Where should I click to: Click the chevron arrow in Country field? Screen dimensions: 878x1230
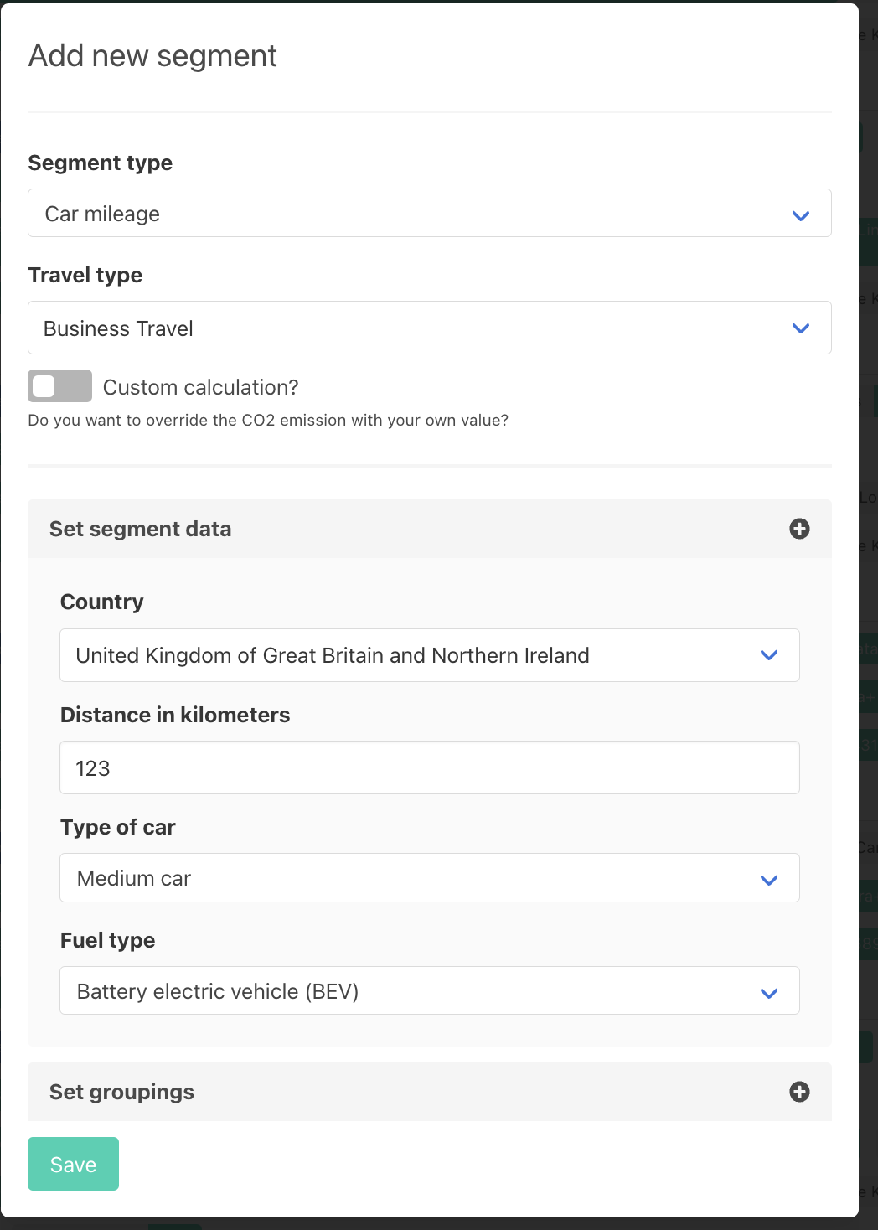tap(768, 655)
